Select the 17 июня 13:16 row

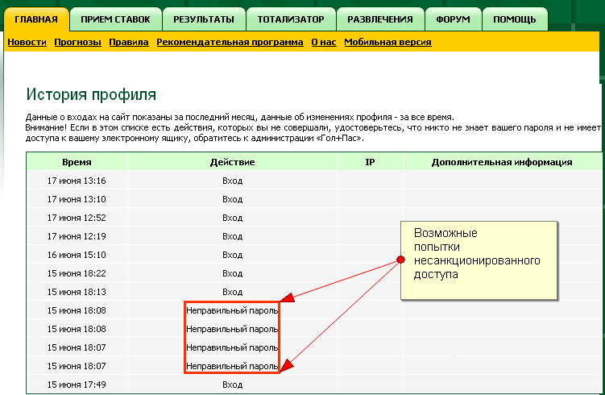tap(77, 181)
